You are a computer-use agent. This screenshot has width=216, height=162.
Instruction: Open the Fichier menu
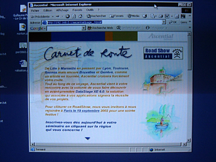(35, 10)
